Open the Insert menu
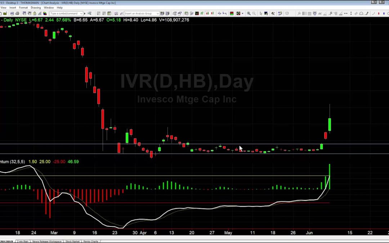Image resolution: width=389 pixels, height=243 pixels. point(12,8)
